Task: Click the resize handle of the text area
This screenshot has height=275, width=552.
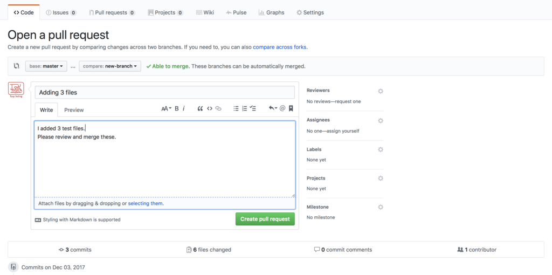Action: [293, 195]
